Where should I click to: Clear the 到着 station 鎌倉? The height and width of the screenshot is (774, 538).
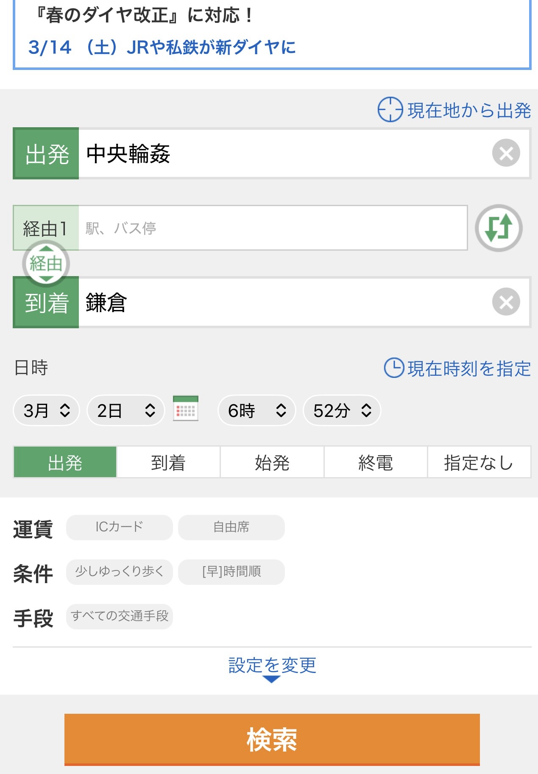[x=506, y=302]
